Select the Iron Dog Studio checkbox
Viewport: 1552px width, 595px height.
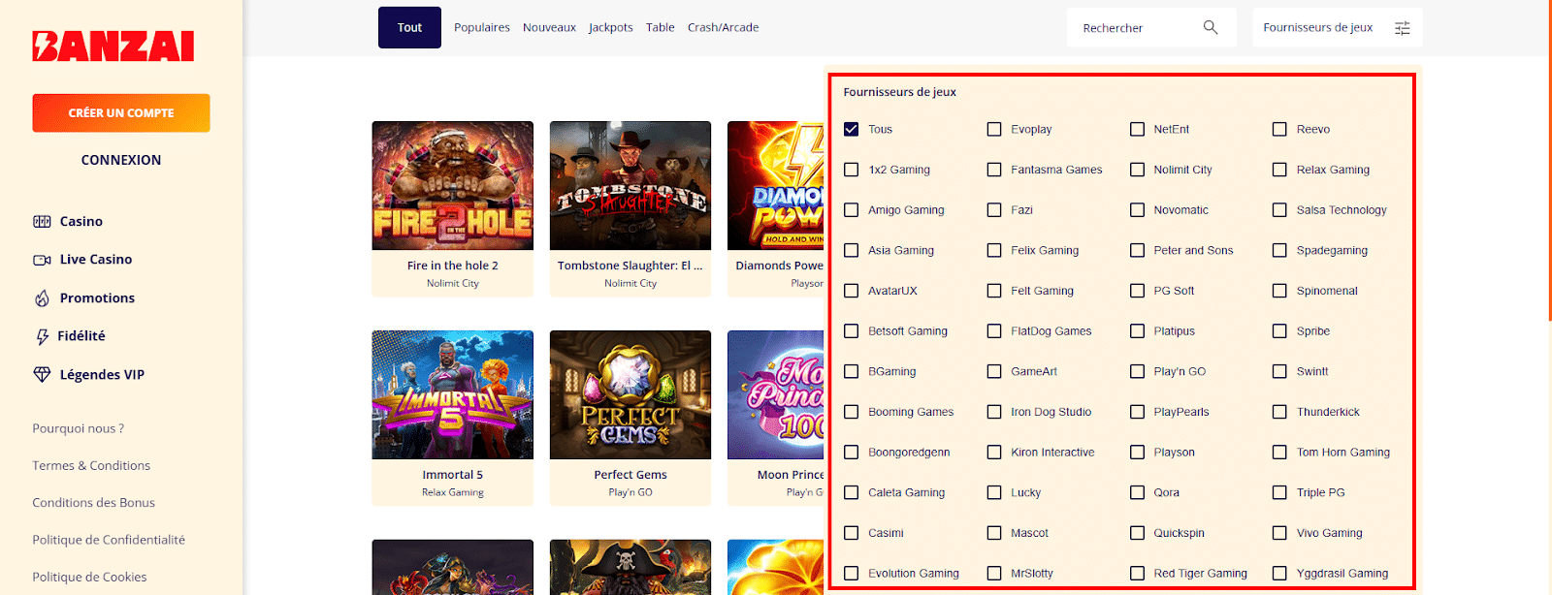pyautogui.click(x=994, y=412)
